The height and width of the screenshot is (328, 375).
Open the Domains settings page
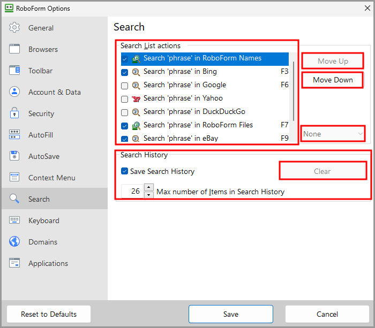[x=55, y=242]
